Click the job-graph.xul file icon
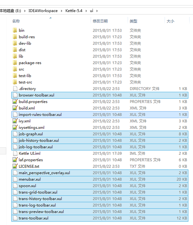The image size is (193, 225). (x=15, y=134)
